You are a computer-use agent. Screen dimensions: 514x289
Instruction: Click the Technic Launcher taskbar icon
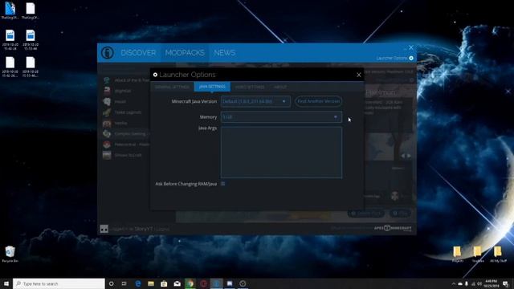(x=216, y=283)
